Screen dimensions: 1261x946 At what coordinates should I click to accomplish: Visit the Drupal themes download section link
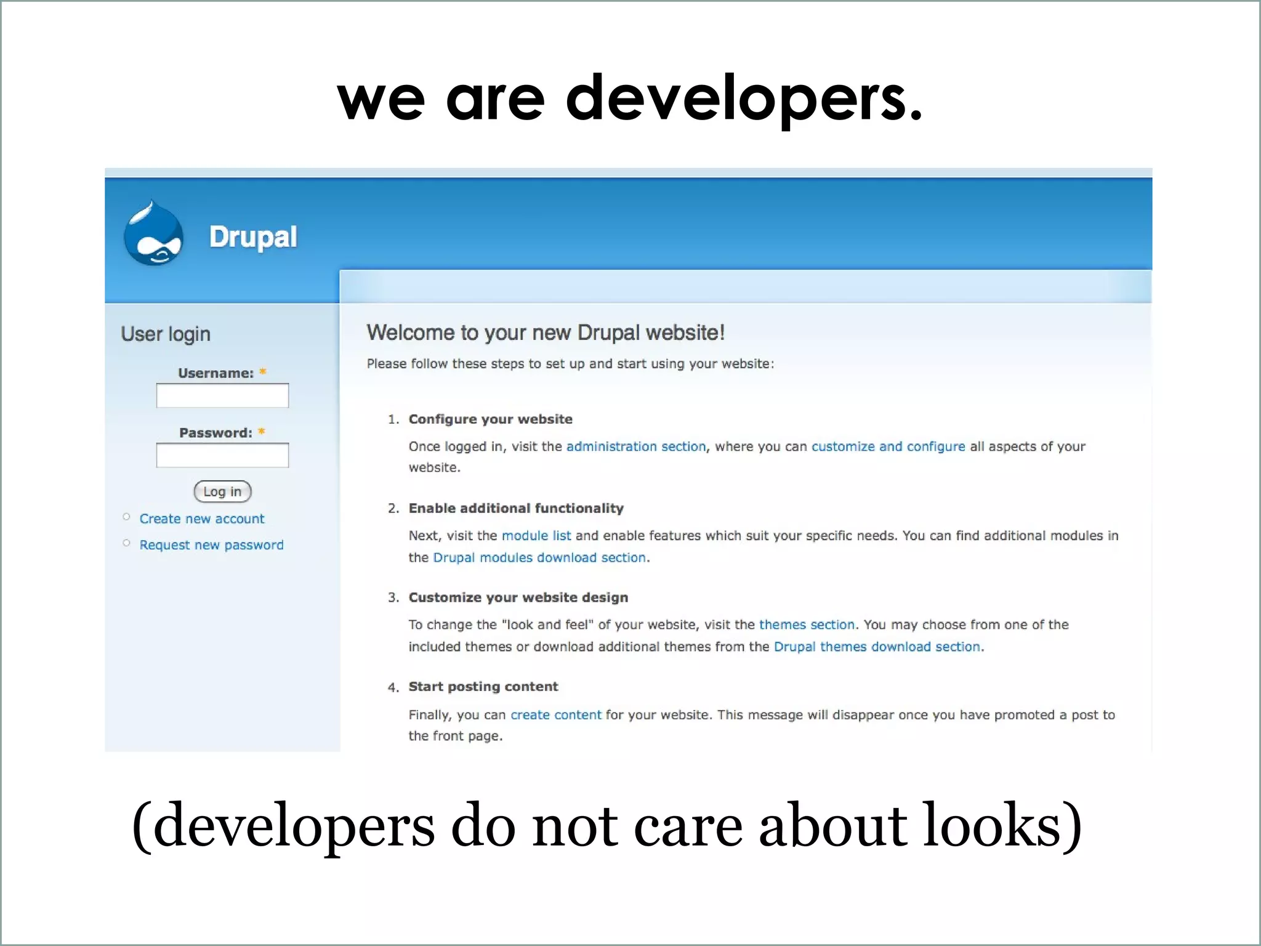click(x=877, y=647)
